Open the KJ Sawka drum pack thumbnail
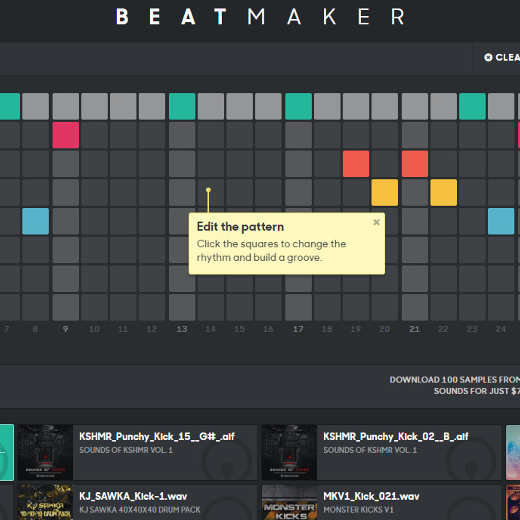Screen dimensions: 520x520 45,502
